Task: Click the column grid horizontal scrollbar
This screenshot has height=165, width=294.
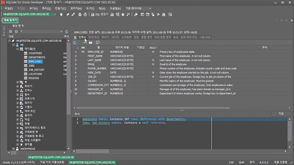Action: click(x=153, y=108)
